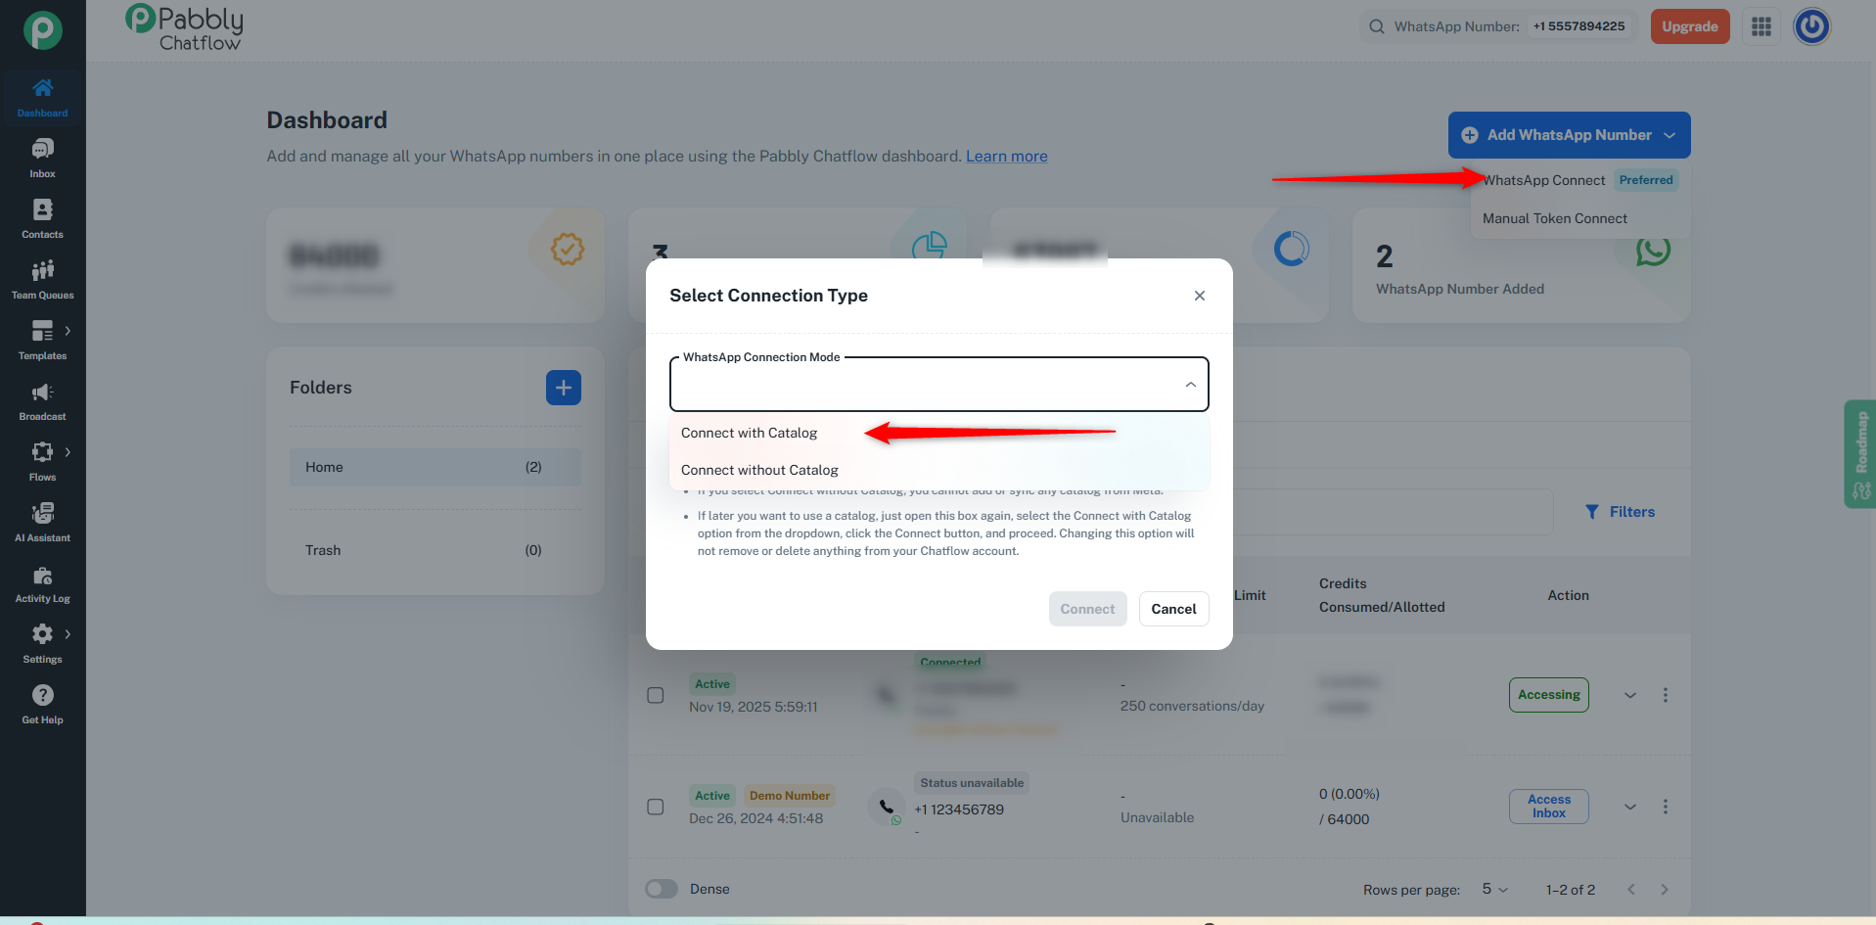Image resolution: width=1876 pixels, height=925 pixels.
Task: Close the Select Connection Type dialog
Action: (1200, 296)
